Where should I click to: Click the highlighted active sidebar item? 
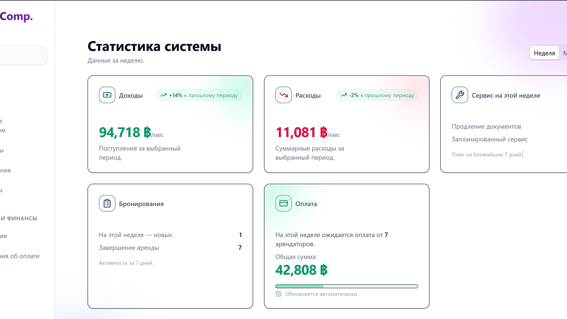coord(23,55)
